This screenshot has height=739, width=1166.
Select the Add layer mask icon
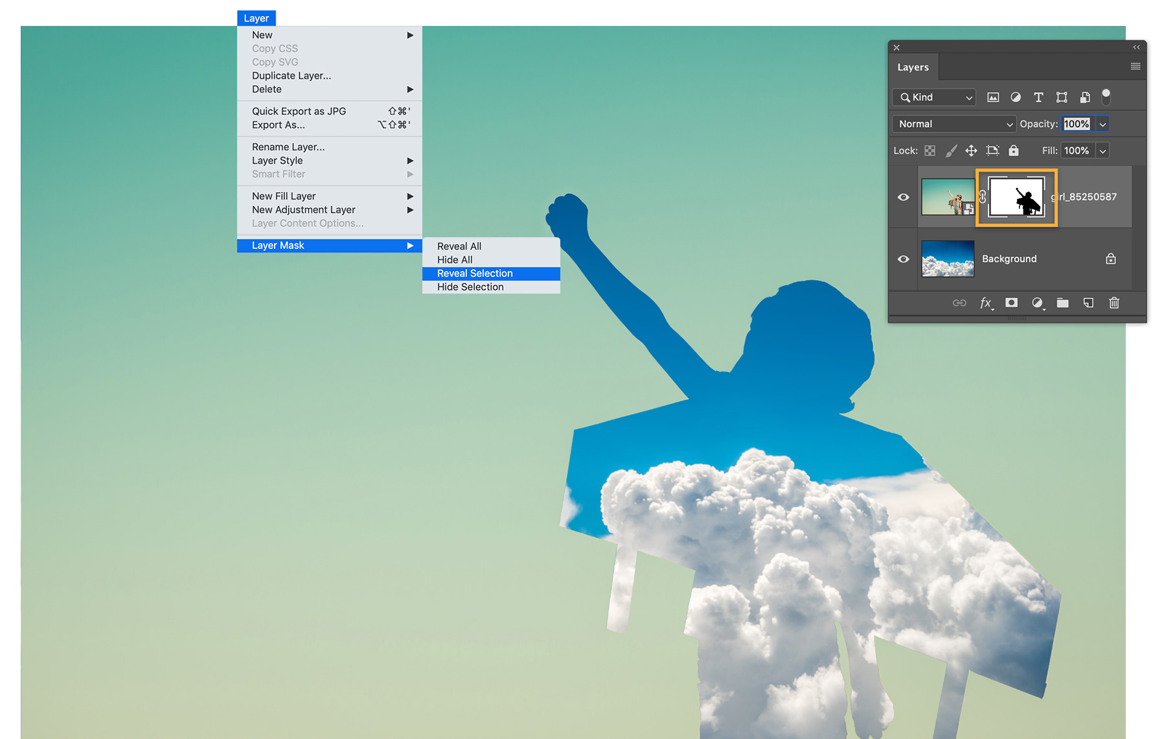(1011, 303)
